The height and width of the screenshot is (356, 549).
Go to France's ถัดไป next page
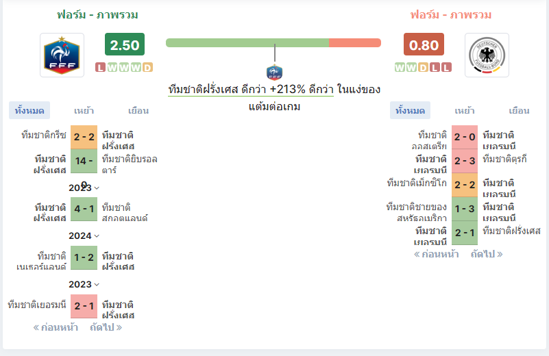coord(106,327)
